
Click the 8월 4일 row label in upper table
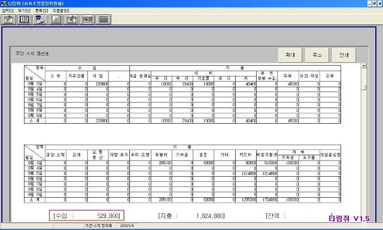click(x=35, y=89)
